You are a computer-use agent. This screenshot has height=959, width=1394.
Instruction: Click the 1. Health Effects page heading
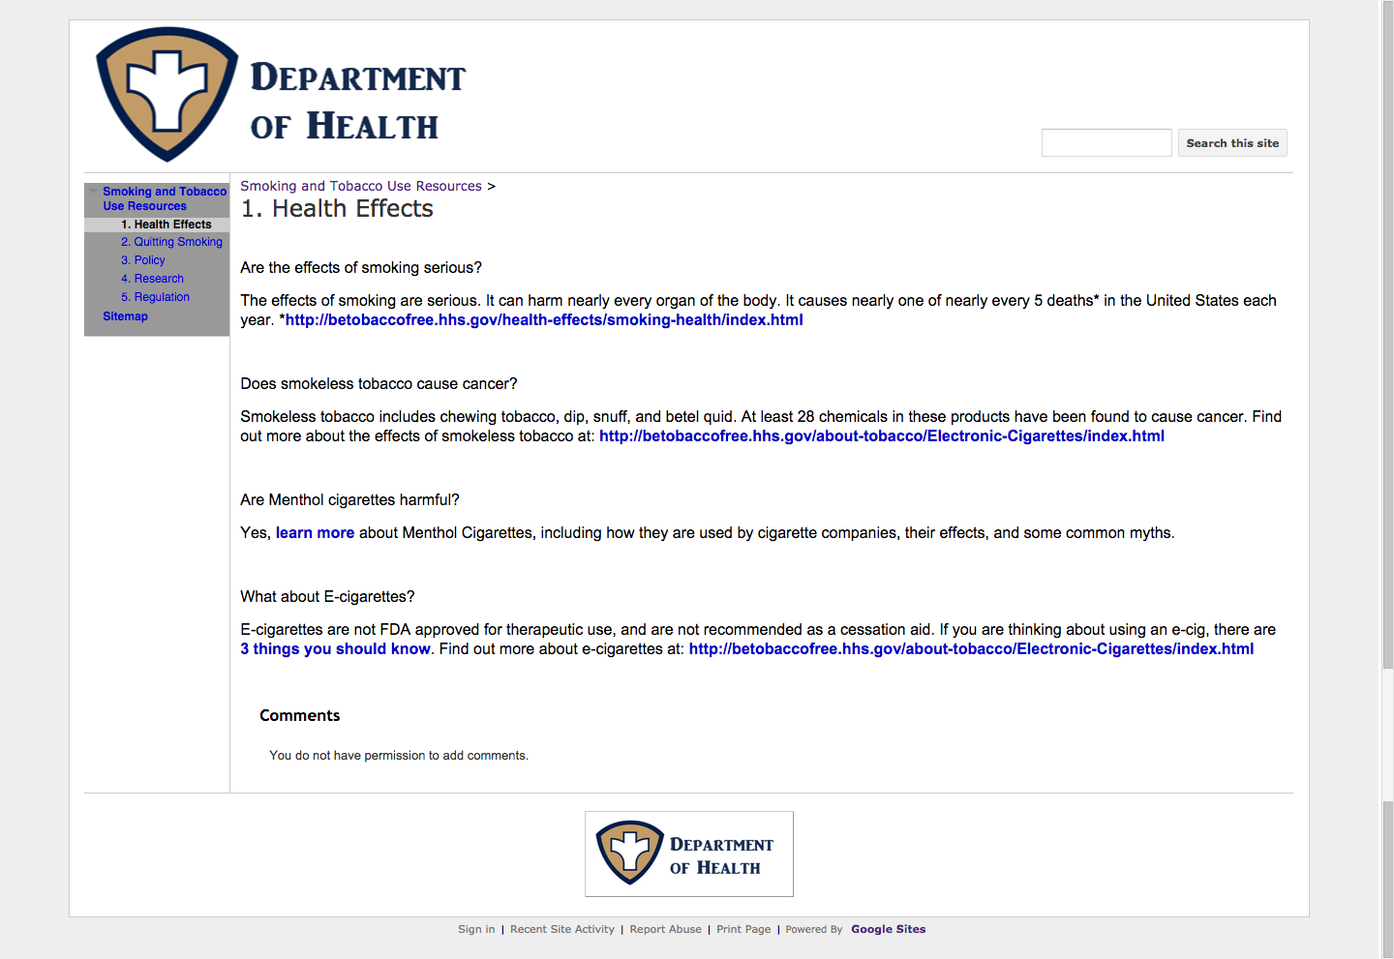pos(337,209)
